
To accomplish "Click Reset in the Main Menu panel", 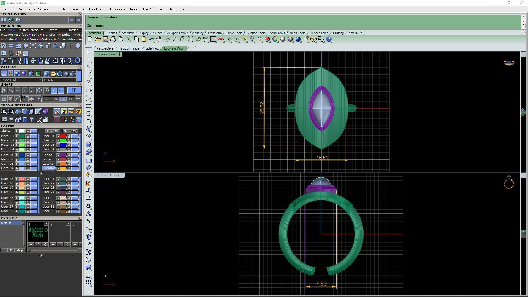I will (x=73, y=30).
